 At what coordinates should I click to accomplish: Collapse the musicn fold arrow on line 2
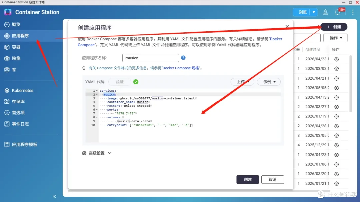[x=97, y=94]
